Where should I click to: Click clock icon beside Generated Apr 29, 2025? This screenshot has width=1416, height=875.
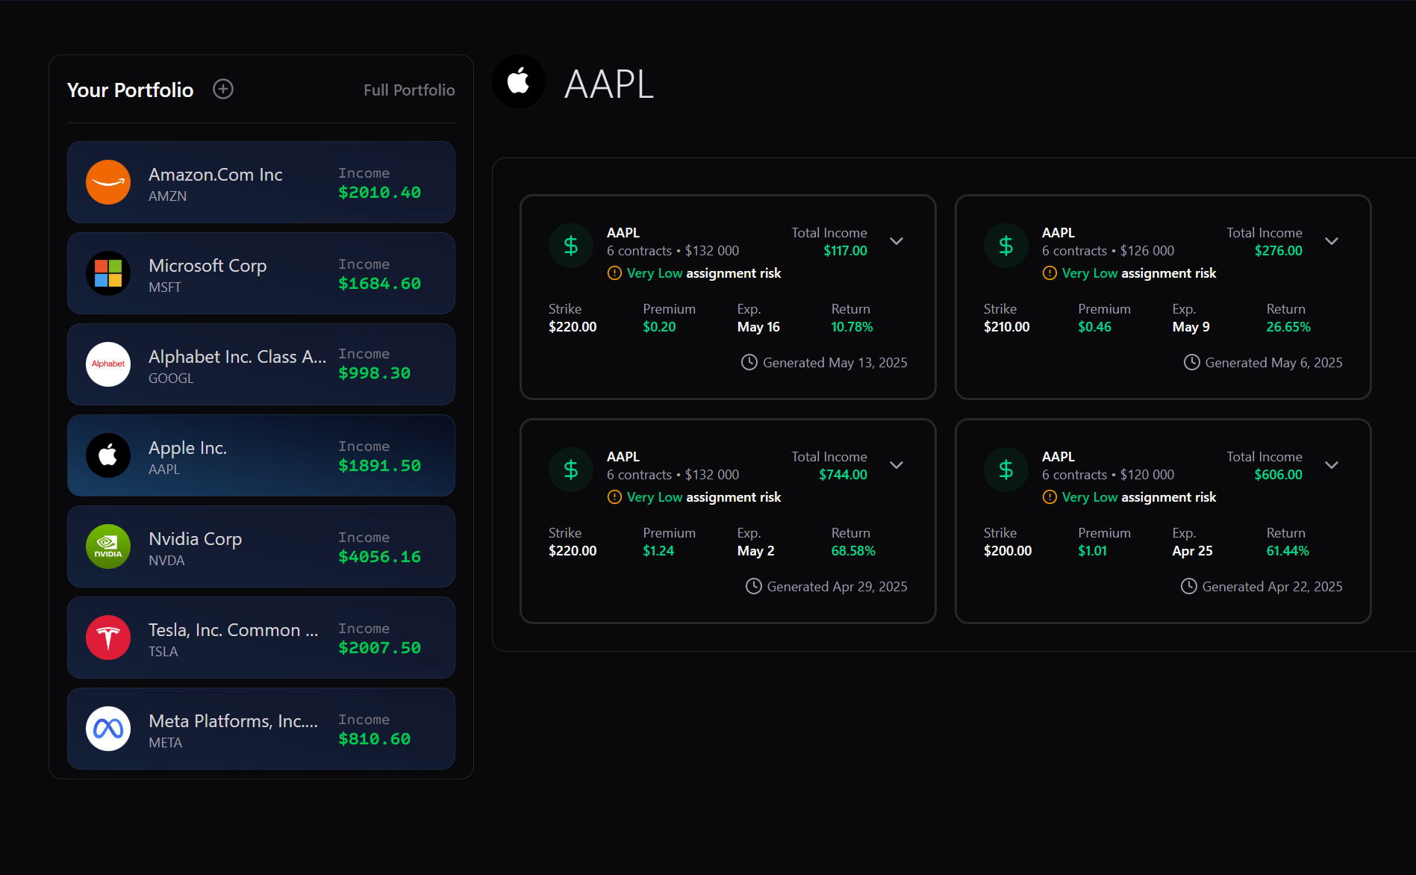(x=754, y=587)
